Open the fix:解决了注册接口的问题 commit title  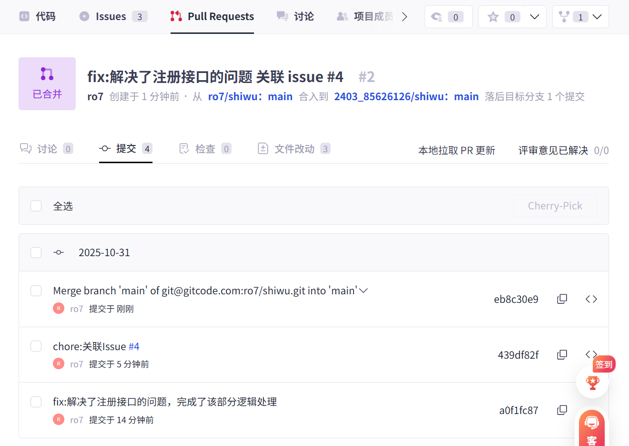coord(165,402)
